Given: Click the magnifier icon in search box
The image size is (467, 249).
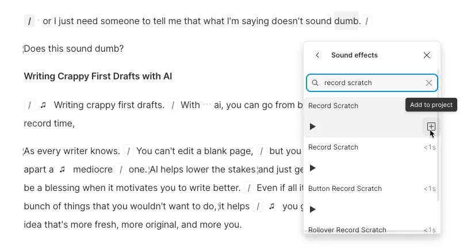Looking at the screenshot, I should pyautogui.click(x=315, y=83).
